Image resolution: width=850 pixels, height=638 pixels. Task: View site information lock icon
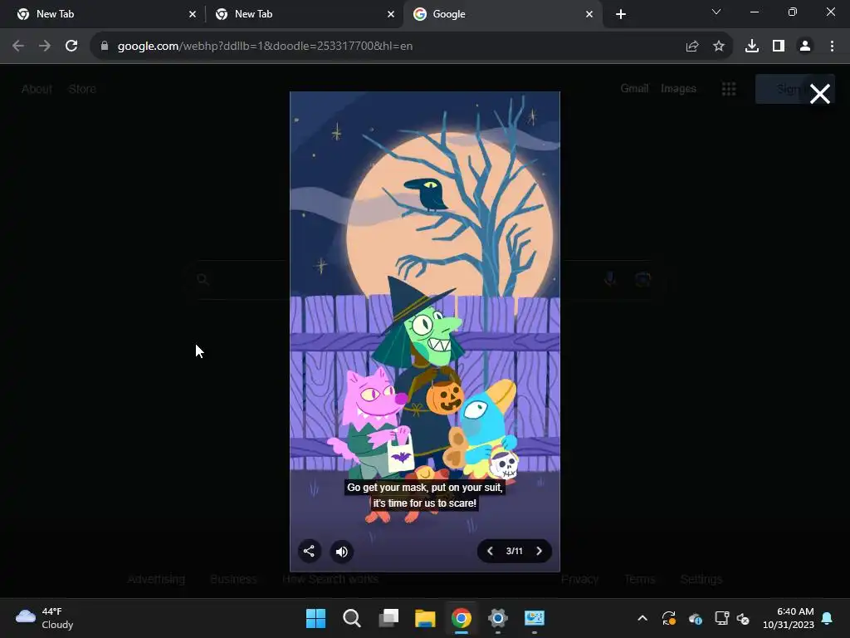click(x=105, y=47)
